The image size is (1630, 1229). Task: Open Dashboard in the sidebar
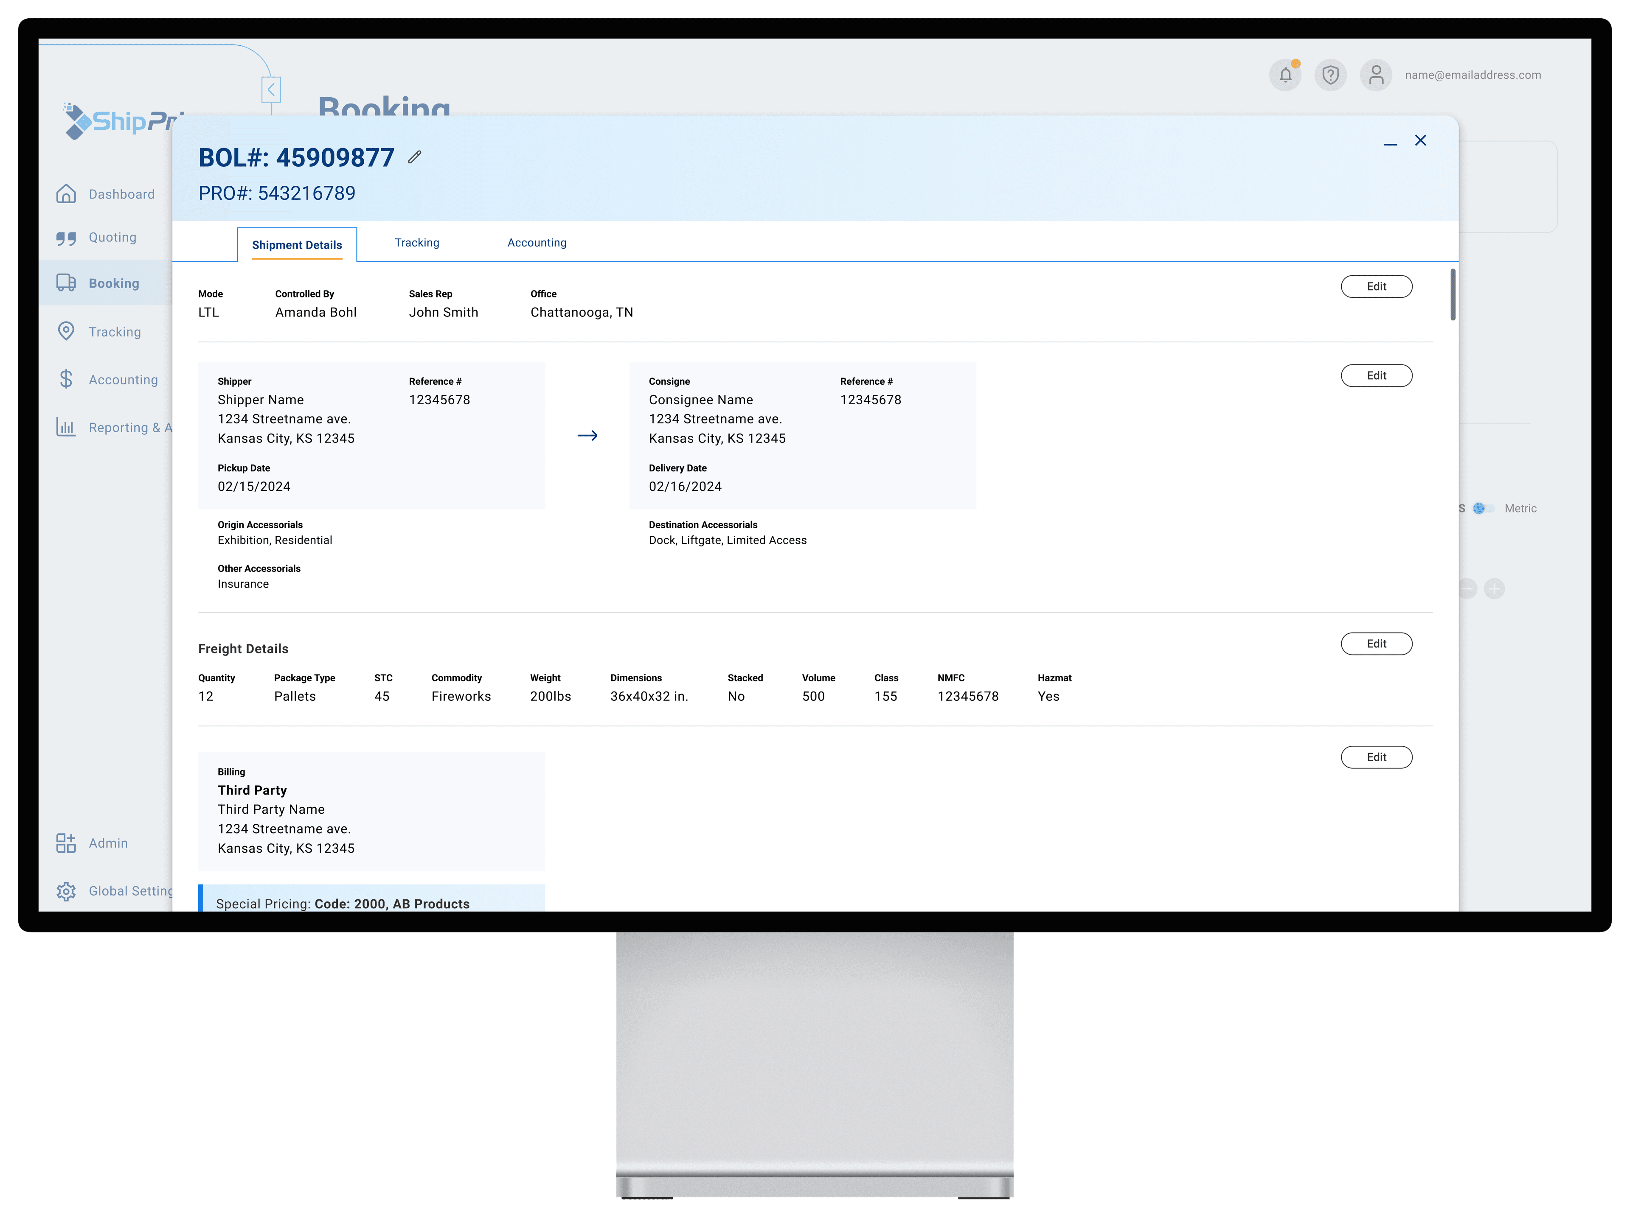pos(121,194)
